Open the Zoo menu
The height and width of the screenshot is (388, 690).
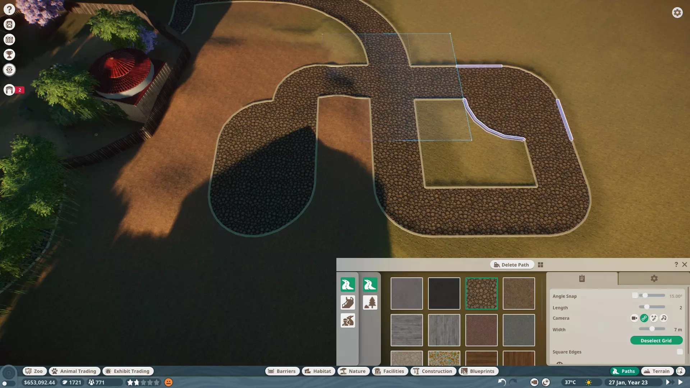click(x=34, y=371)
